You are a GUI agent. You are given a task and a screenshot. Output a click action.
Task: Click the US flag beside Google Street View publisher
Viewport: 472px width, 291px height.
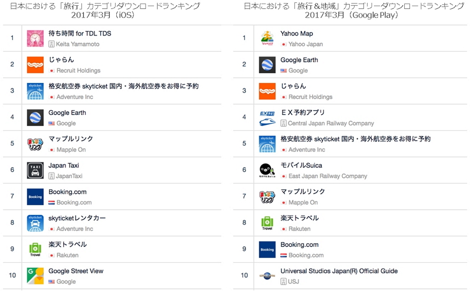pos(52,282)
